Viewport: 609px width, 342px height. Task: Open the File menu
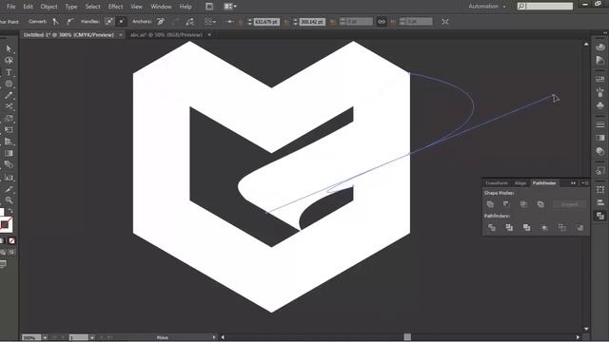click(x=10, y=7)
